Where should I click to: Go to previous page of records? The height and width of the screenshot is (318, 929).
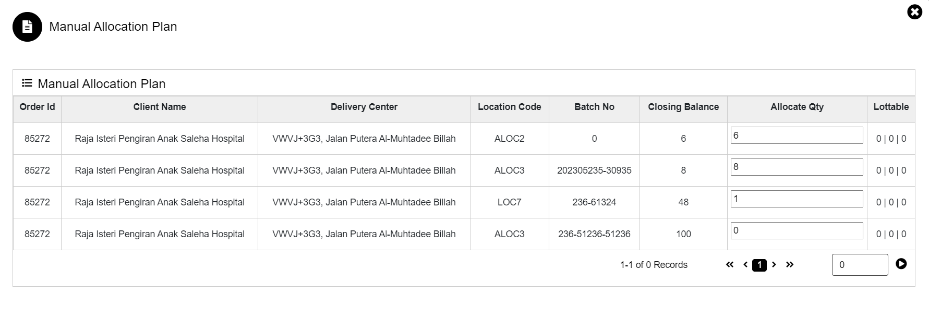[745, 265]
